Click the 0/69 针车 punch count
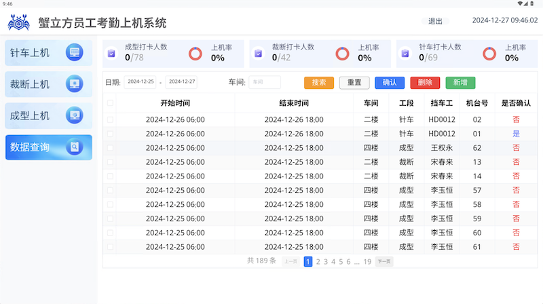This screenshot has height=304, width=543. click(428, 58)
